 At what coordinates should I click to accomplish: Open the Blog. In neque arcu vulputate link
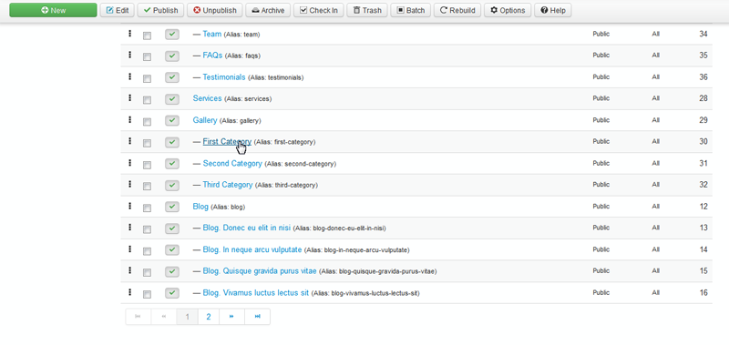point(252,249)
